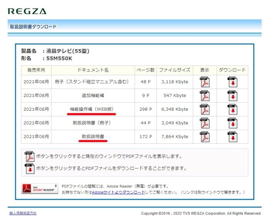Click the 547 Kbyte file size
This screenshot has height=221, width=269.
pos(174,95)
